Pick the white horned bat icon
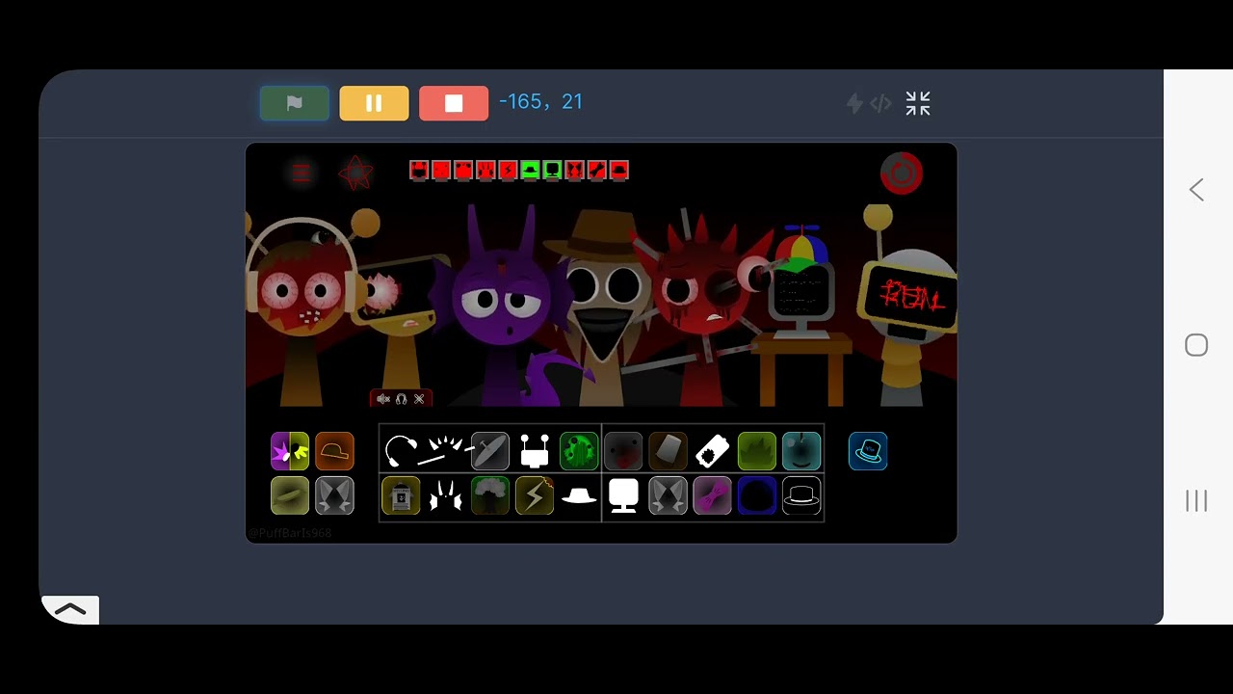Image resolution: width=1233 pixels, height=694 pixels. [446, 496]
